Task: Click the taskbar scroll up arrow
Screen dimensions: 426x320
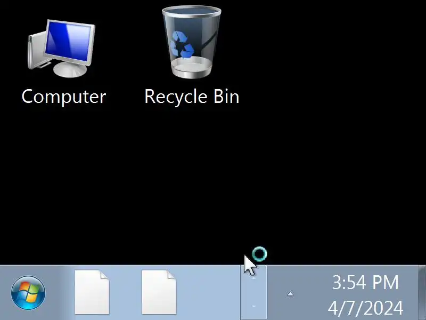Action: (253, 278)
